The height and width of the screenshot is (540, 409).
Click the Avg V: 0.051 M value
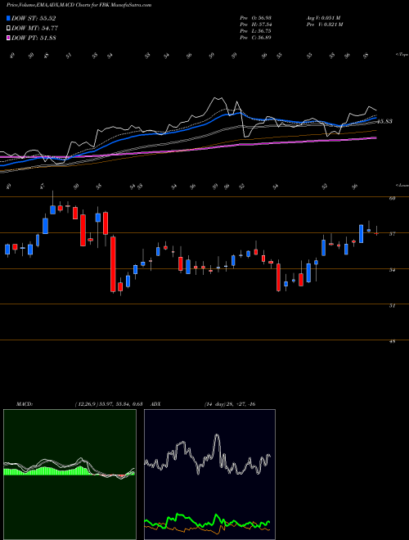click(323, 17)
